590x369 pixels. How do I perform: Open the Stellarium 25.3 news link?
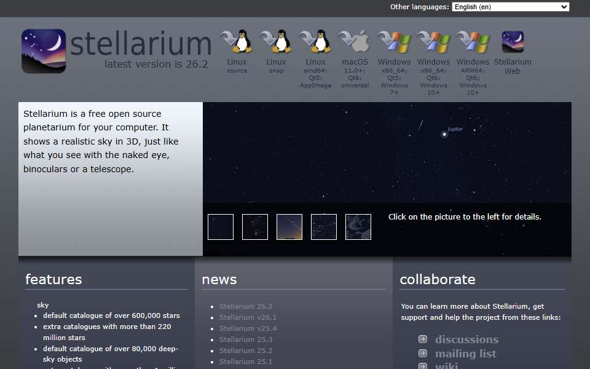(x=246, y=339)
